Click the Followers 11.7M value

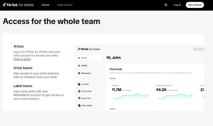[116, 90]
